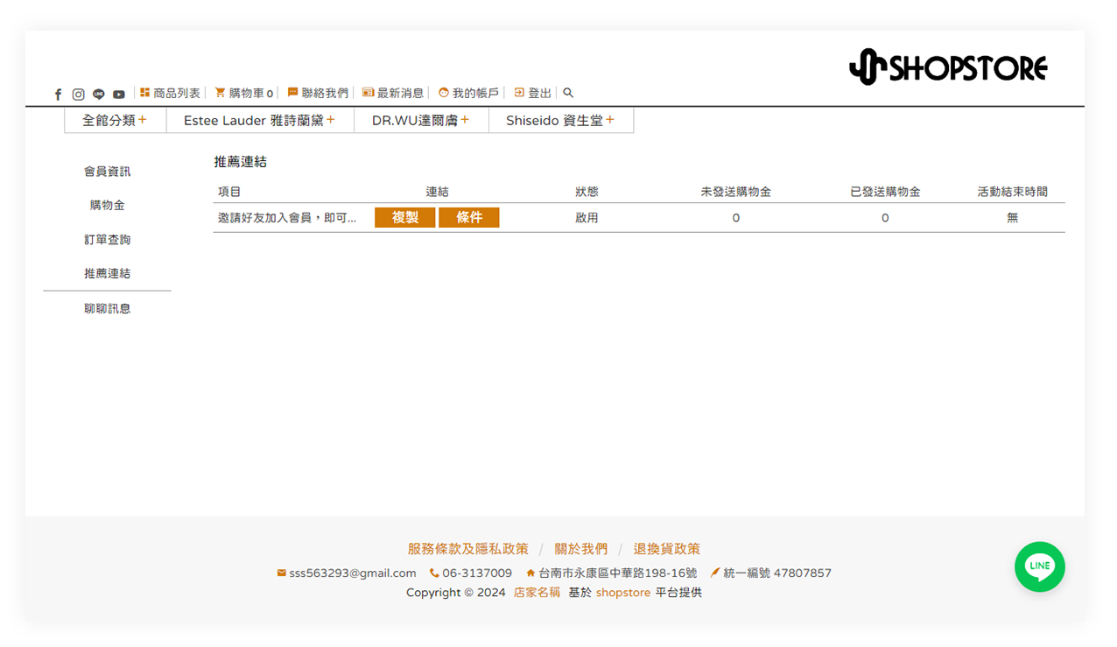Image resolution: width=1117 pixels, height=647 pixels.
Task: Expand Shiseido 資生堂 menu
Action: point(560,120)
